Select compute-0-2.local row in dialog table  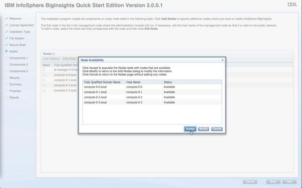[x=152, y=97]
